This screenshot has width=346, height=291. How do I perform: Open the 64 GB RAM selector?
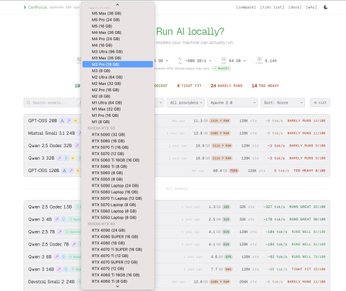click(x=237, y=61)
